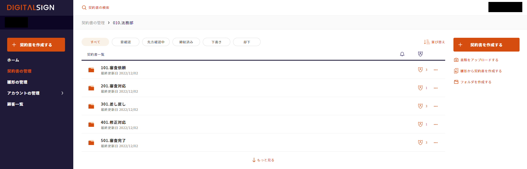Screen dimensions: 527x169
Task: Open the three-dot menu for 101.審査依頼
Action: [x=436, y=70]
